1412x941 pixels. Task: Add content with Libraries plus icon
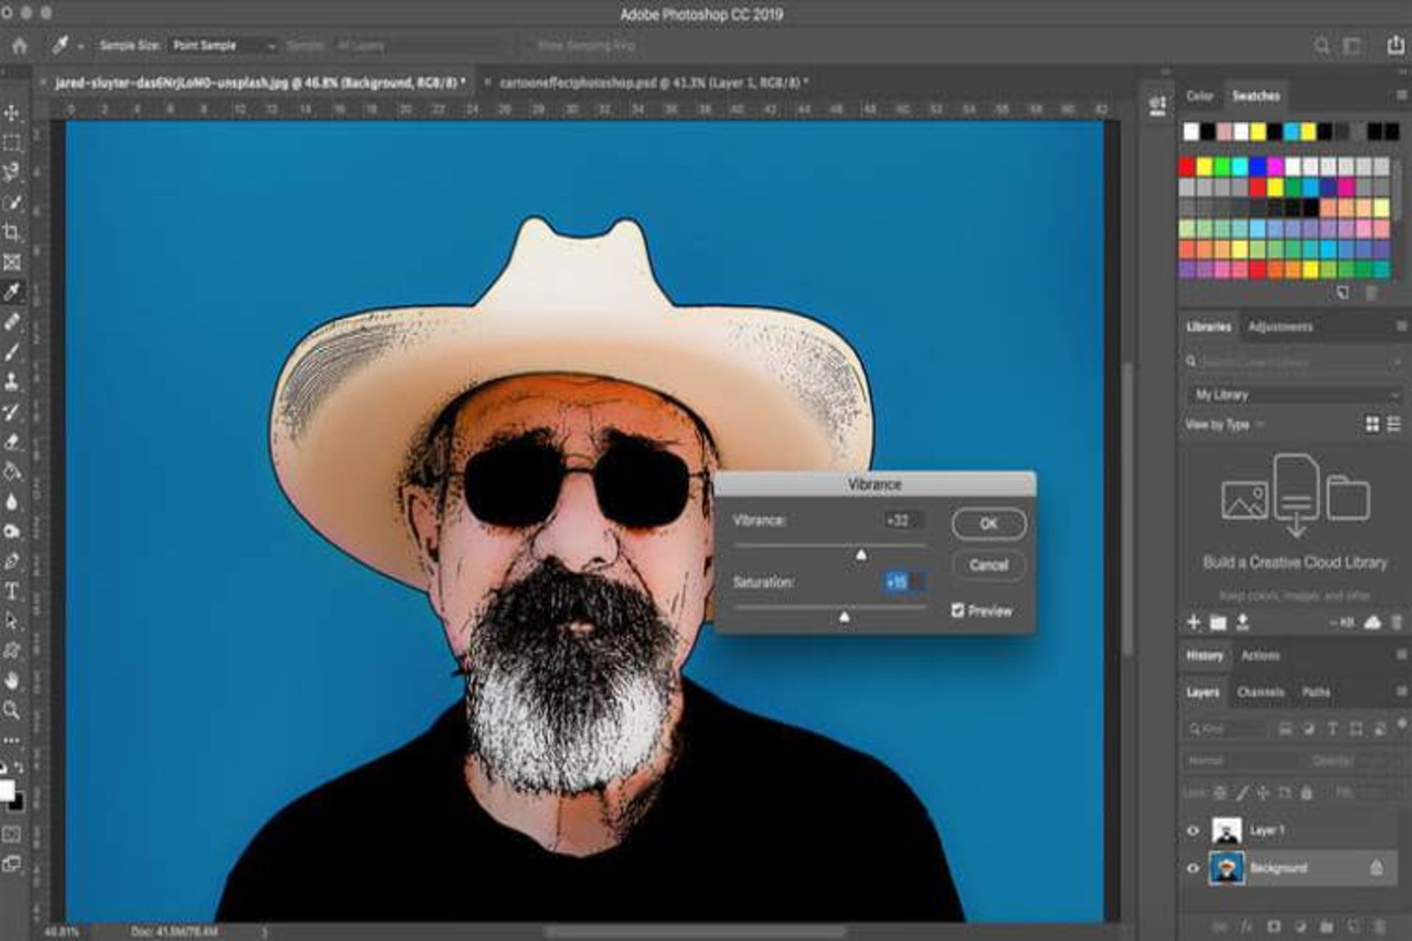pyautogui.click(x=1194, y=623)
